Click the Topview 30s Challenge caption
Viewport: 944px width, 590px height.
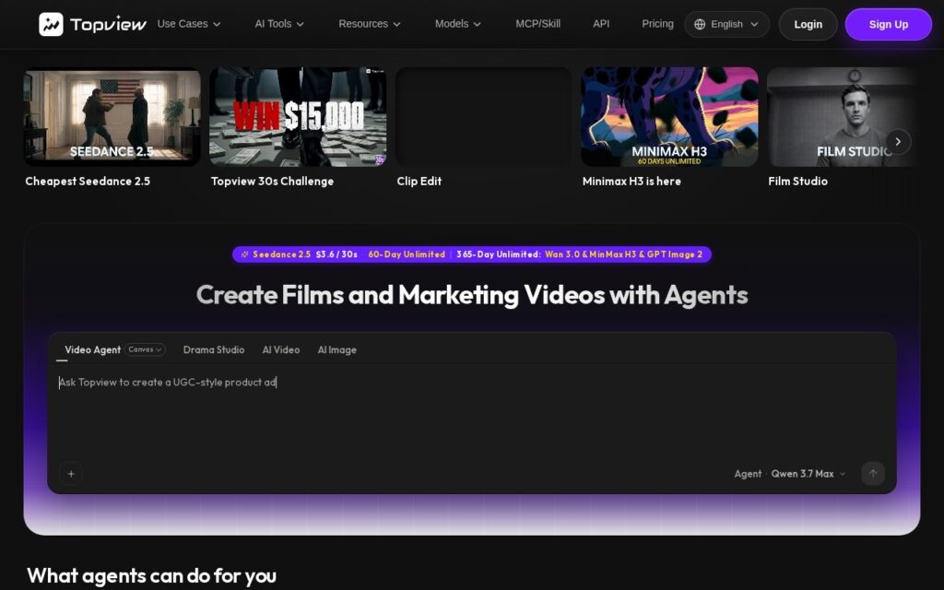[x=272, y=182]
